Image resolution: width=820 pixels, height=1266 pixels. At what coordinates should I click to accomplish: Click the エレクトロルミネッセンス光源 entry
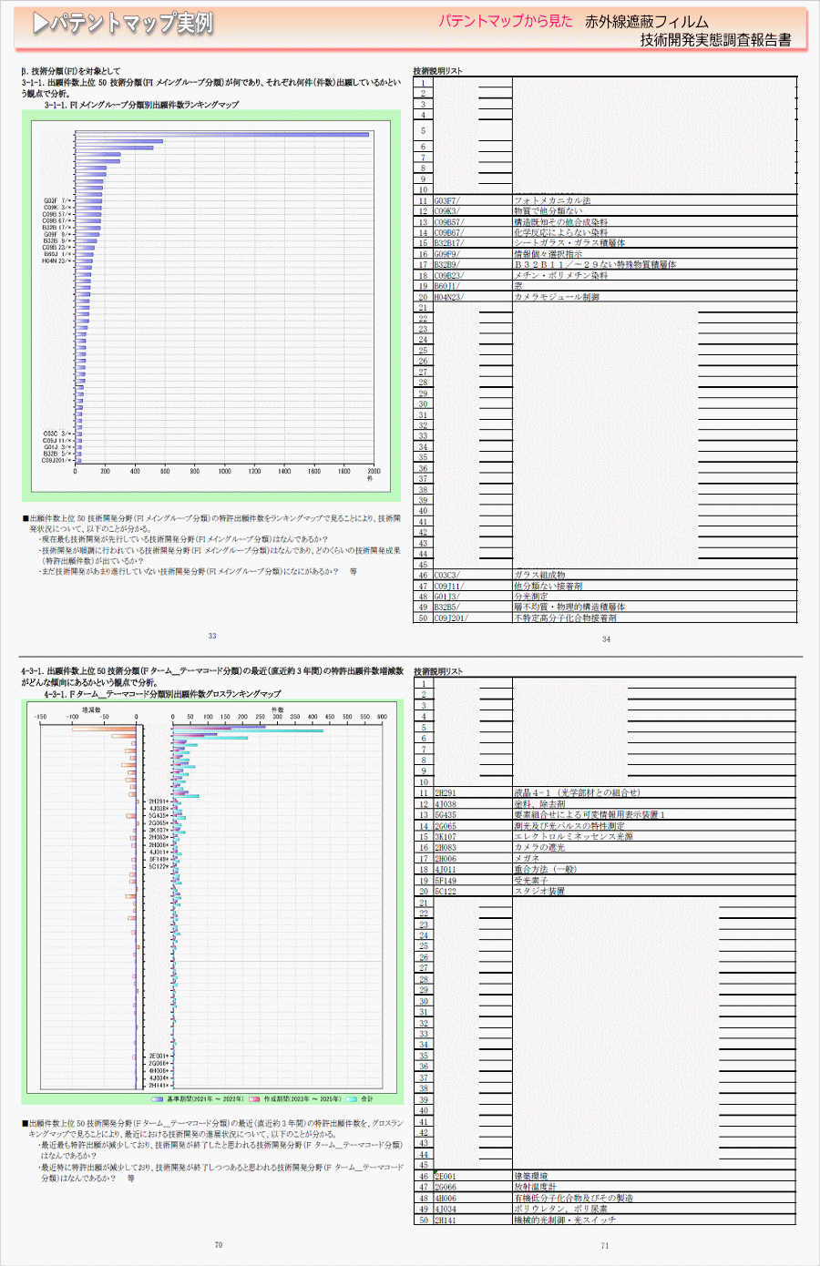[x=573, y=836]
